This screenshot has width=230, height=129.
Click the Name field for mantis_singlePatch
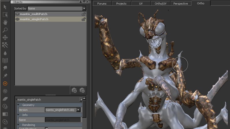[x=63, y=120]
